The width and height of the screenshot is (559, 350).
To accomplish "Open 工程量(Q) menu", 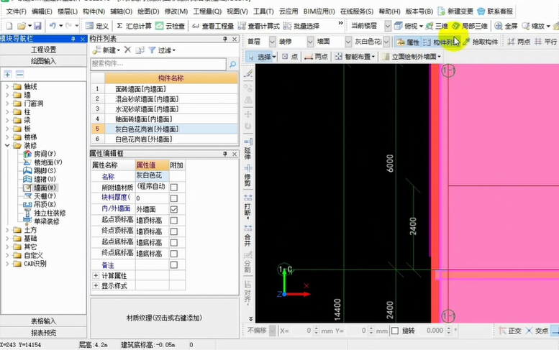I will point(206,11).
